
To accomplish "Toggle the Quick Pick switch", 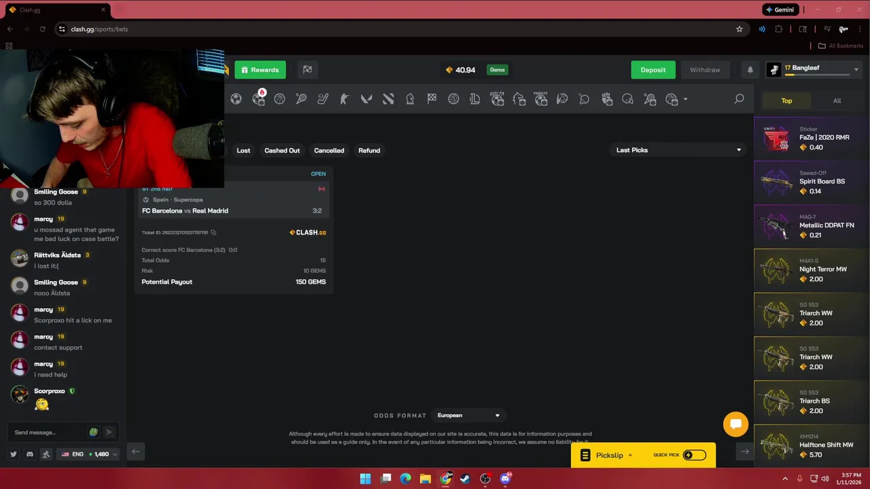I will tap(694, 455).
